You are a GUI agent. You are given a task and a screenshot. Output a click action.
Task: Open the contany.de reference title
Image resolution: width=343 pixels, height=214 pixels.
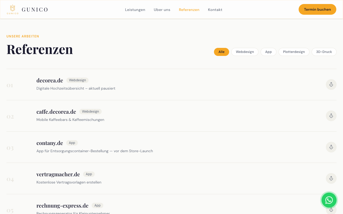[50, 143]
